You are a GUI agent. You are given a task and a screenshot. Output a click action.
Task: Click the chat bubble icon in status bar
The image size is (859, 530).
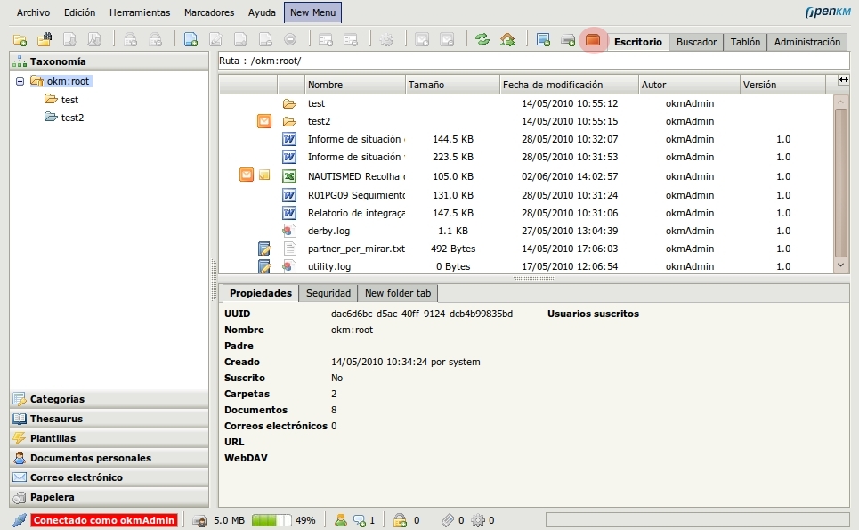click(360, 520)
